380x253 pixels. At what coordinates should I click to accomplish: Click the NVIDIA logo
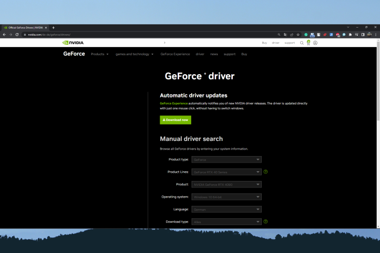73,43
